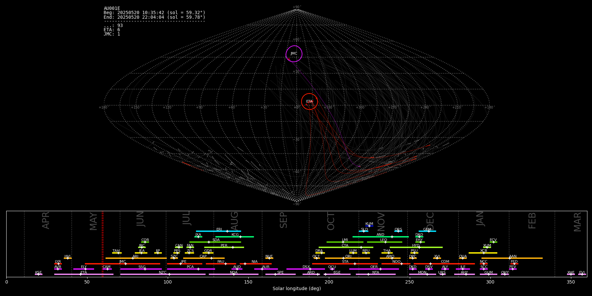Click the NOV month label
Viewport: 592px width, 296px height.
click(x=381, y=221)
